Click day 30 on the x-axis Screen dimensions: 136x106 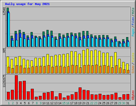point(124,103)
